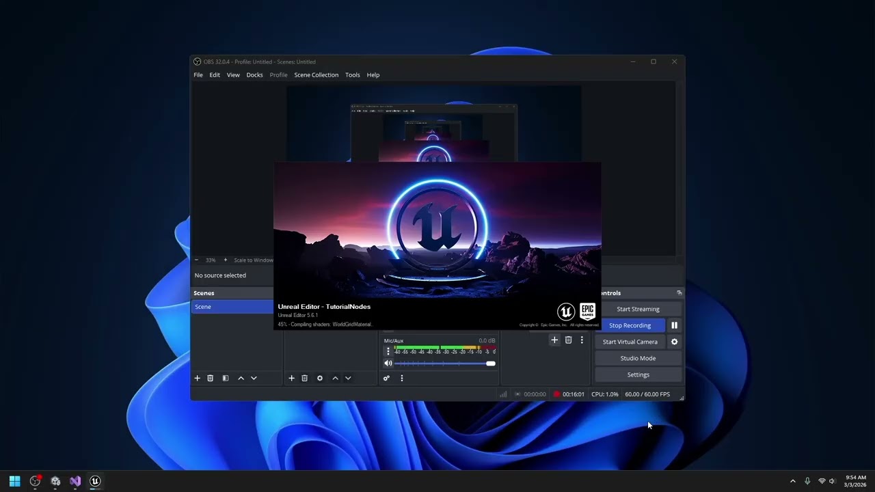The height and width of the screenshot is (492, 875).
Task: Open source properties gear in the Sources dock
Action: (319, 378)
